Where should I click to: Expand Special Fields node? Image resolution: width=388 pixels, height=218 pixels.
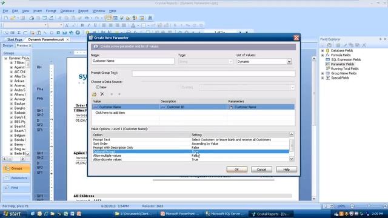tap(323, 78)
